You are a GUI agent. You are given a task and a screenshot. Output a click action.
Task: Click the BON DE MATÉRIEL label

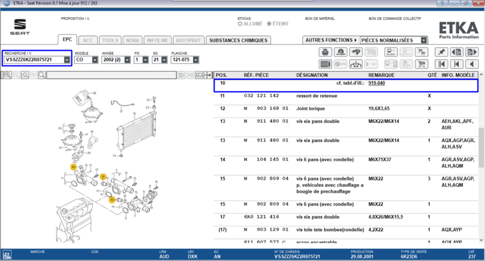pos(320,18)
